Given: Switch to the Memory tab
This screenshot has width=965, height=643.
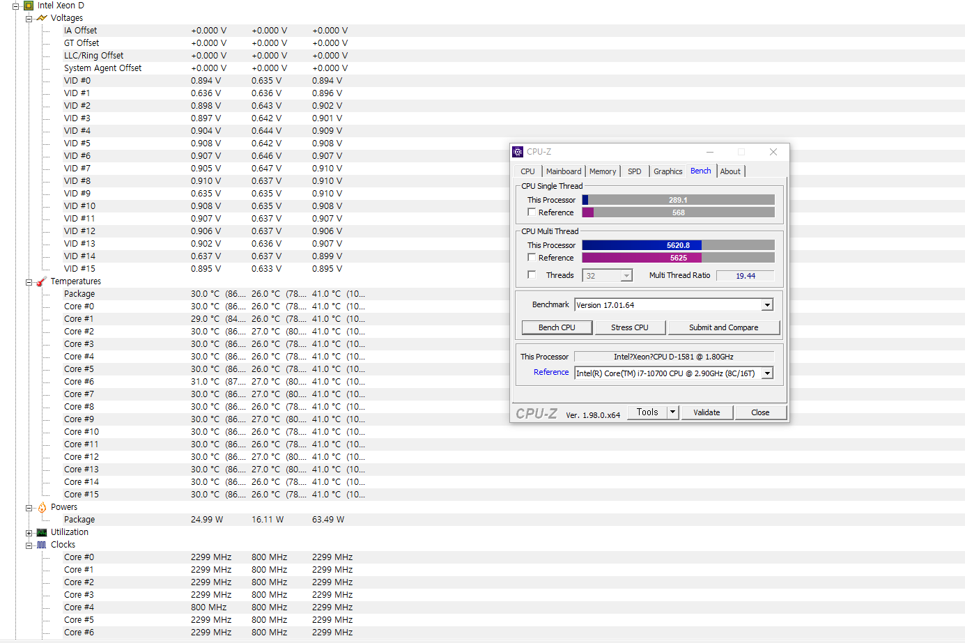Looking at the screenshot, I should click(603, 171).
